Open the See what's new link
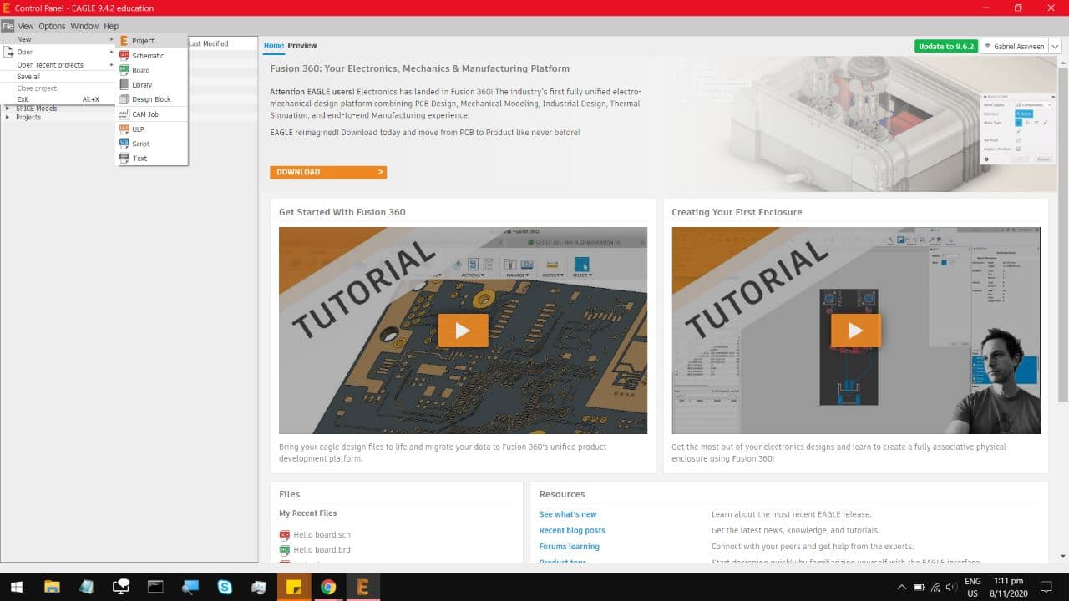The height and width of the screenshot is (601, 1069). coord(568,514)
